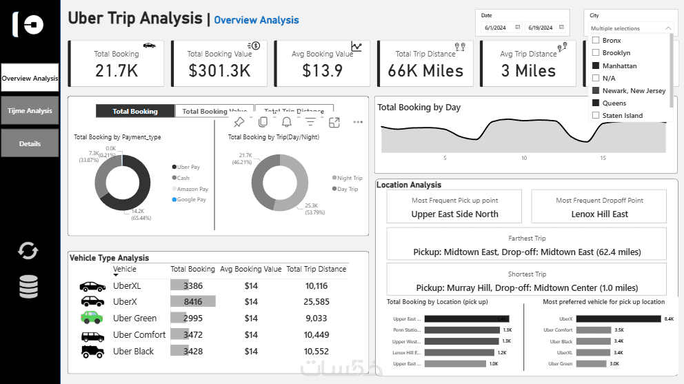Uncheck the Manhattan city checkbox
684x384 pixels.
point(596,65)
